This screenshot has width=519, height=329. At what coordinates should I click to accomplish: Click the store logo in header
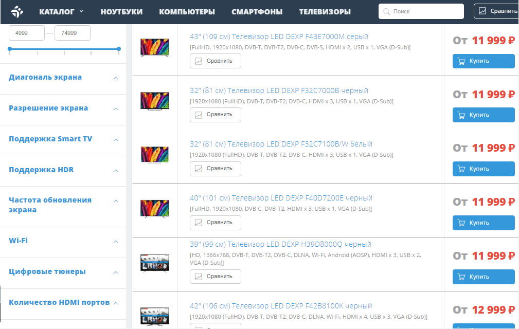pos(17,11)
